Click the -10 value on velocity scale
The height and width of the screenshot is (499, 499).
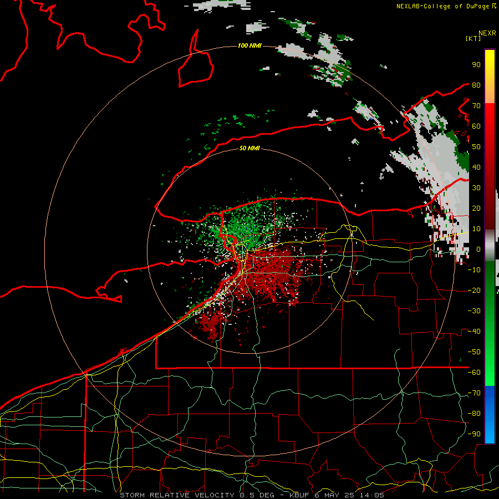pos(474,270)
